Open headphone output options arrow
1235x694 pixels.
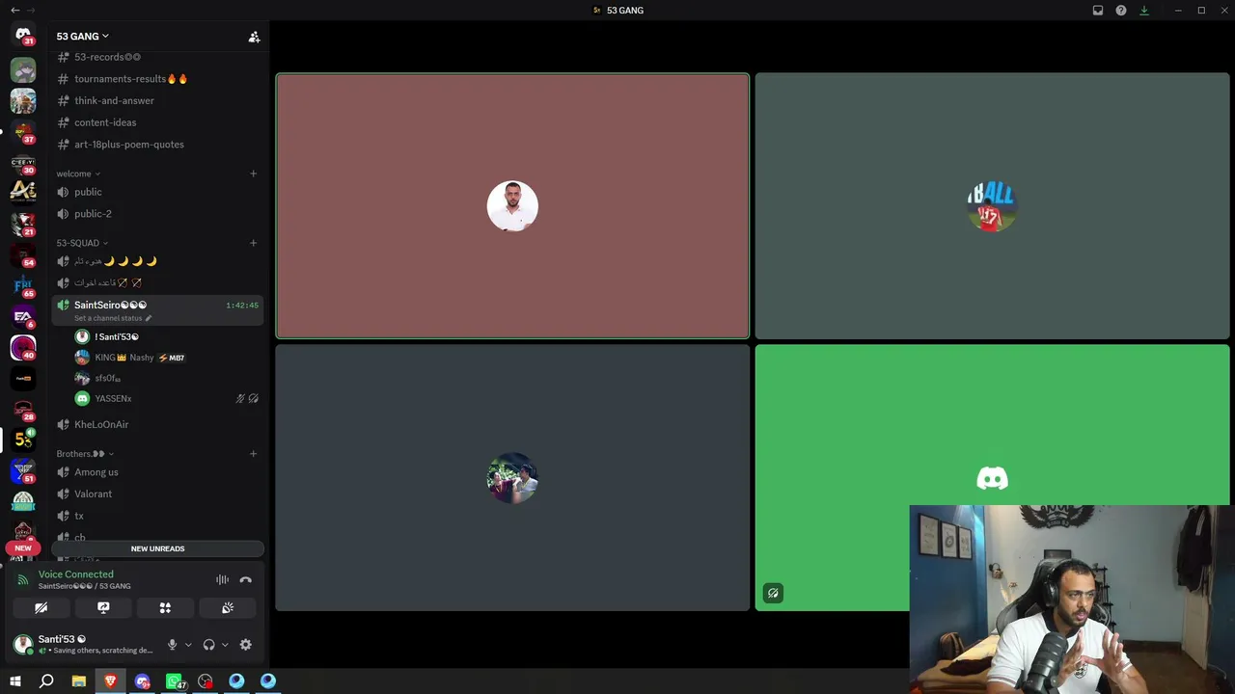pos(225,645)
